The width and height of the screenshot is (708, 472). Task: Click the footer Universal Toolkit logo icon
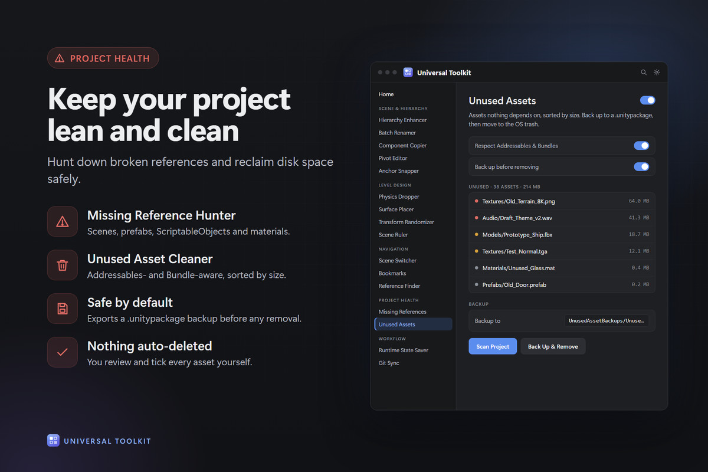(x=53, y=441)
